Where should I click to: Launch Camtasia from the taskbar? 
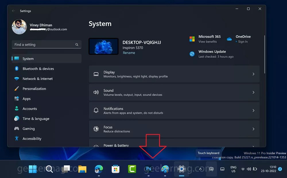click(132, 169)
